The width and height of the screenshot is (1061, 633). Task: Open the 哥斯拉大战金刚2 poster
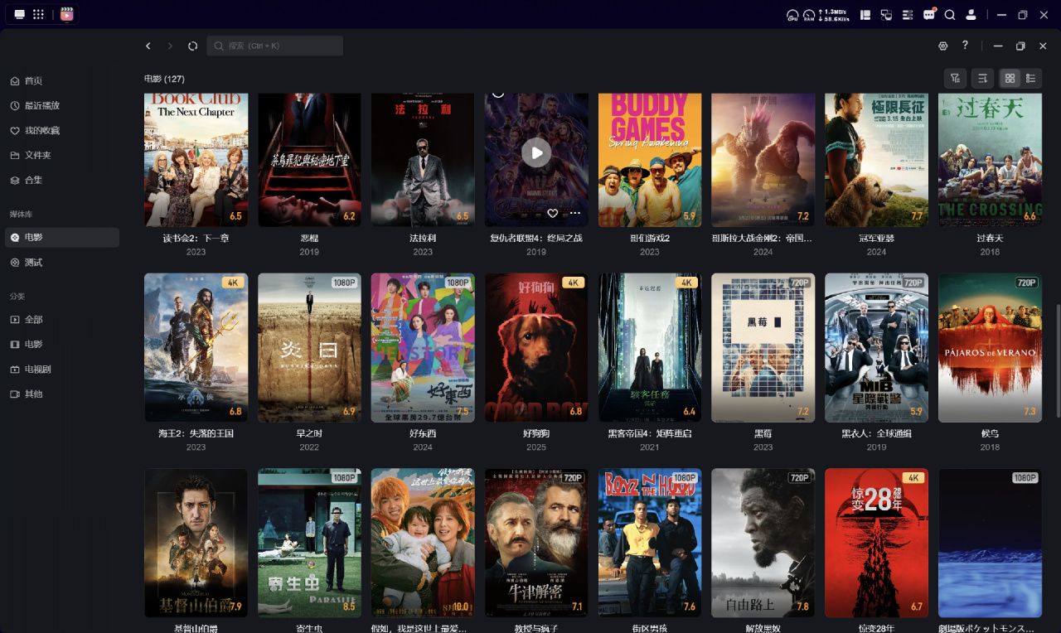(x=763, y=160)
